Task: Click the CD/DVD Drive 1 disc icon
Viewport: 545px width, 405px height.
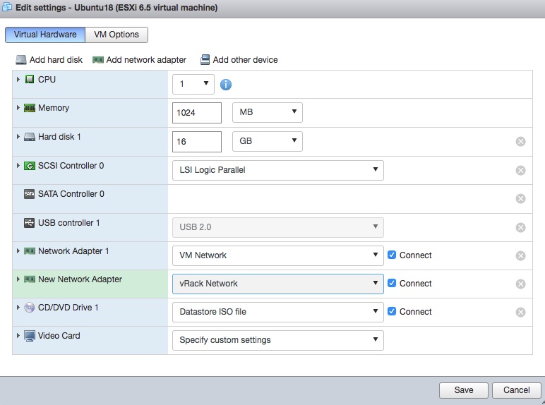Action: pyautogui.click(x=29, y=308)
